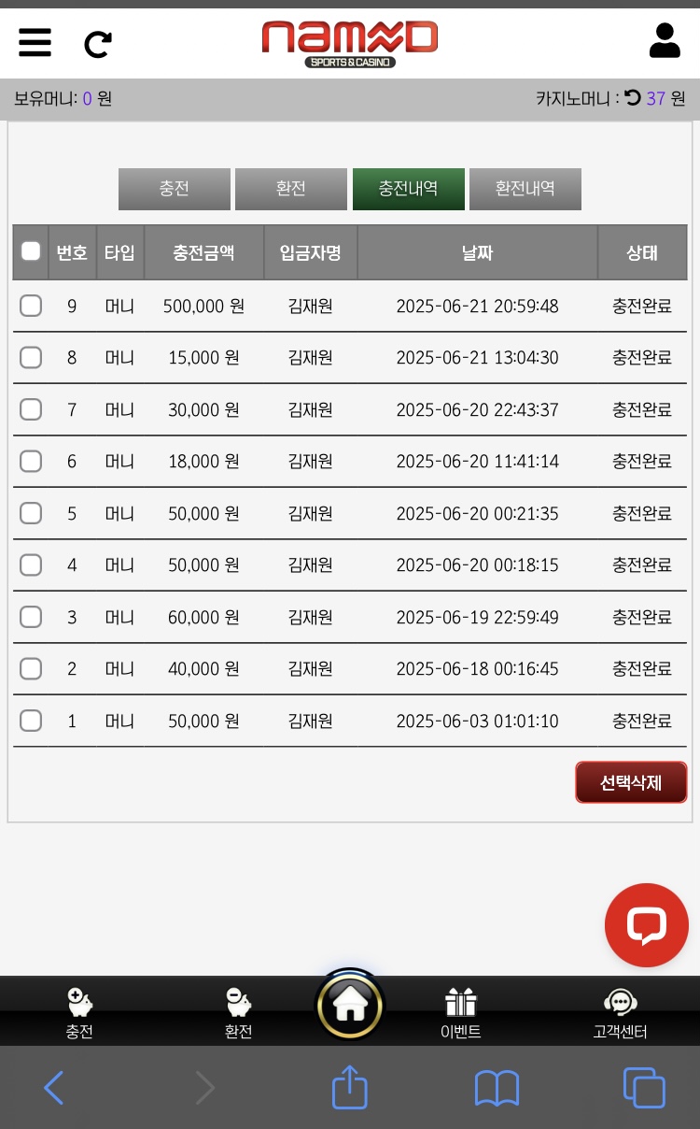700x1129 pixels.
Task: Switch to the 환전내역 tab
Action: [x=525, y=189]
